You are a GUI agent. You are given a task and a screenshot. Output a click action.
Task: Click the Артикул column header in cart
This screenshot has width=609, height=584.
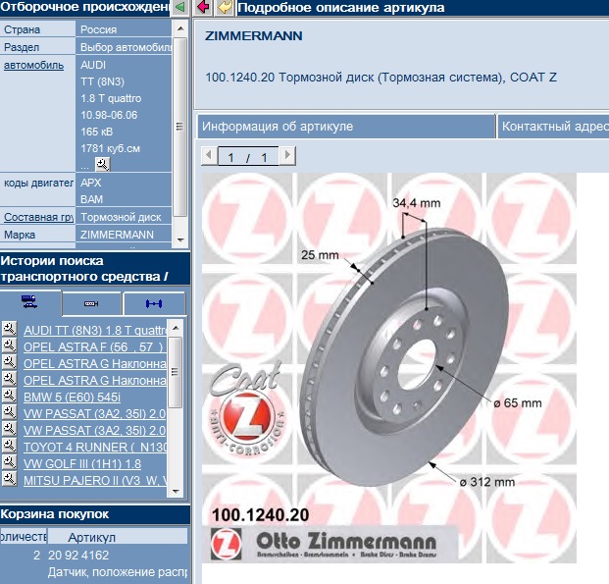(118, 537)
